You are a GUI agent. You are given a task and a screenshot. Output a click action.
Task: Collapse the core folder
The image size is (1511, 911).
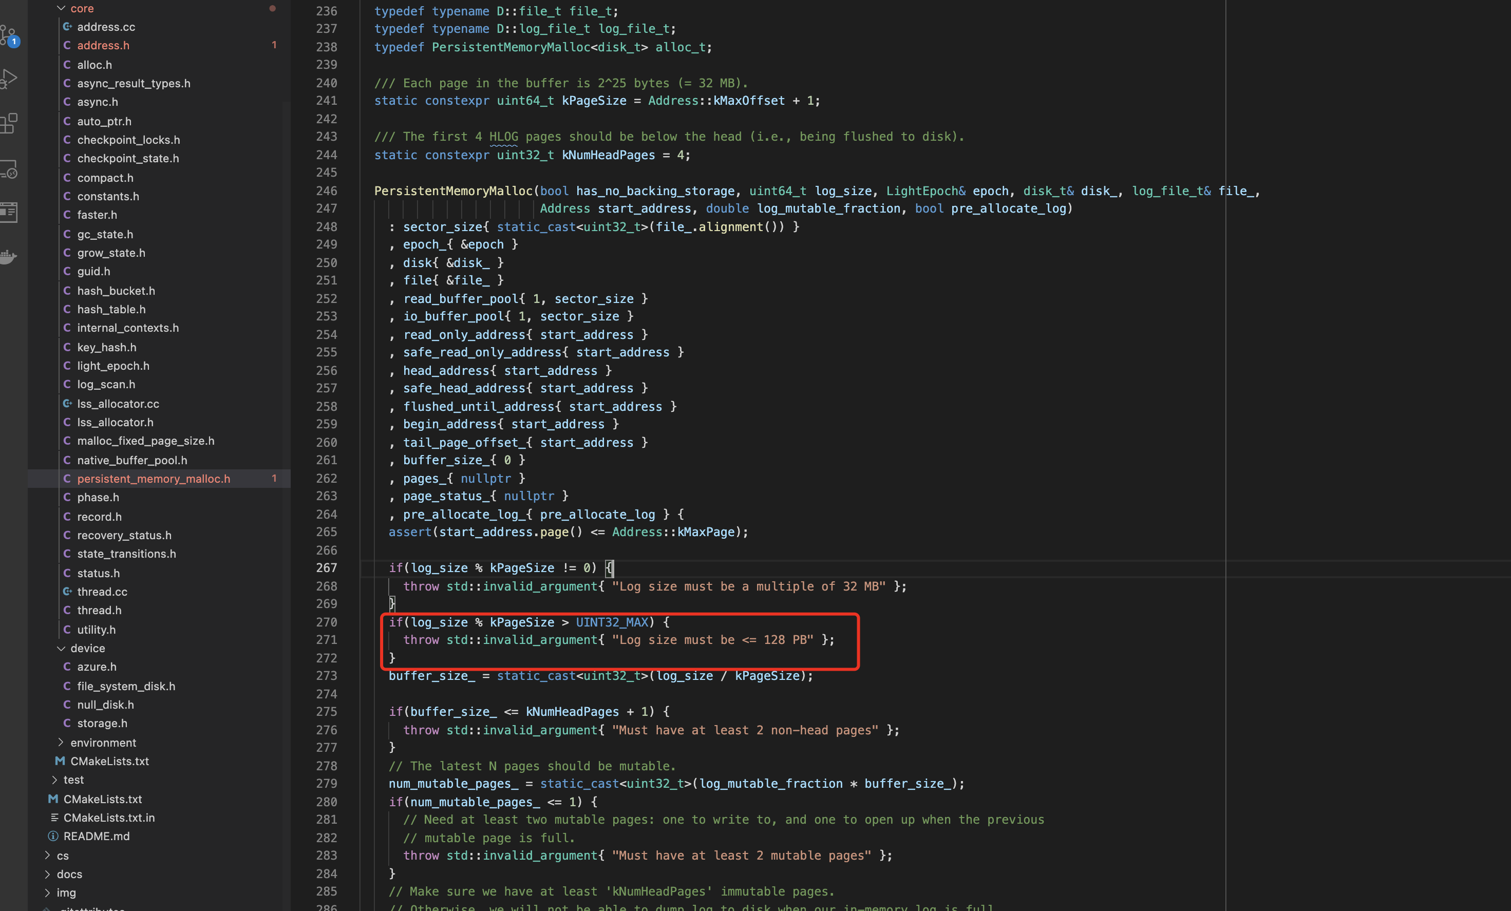[60, 8]
